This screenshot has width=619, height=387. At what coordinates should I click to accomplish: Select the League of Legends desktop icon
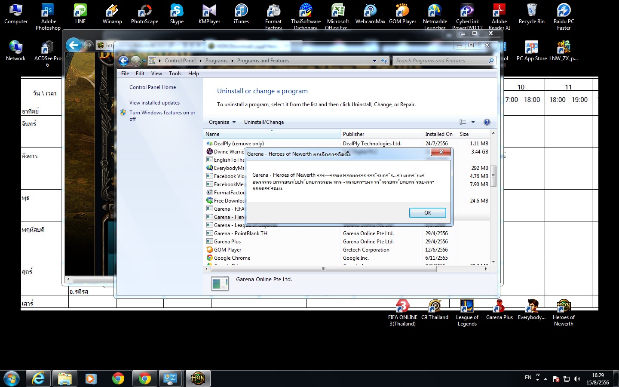coord(467,313)
